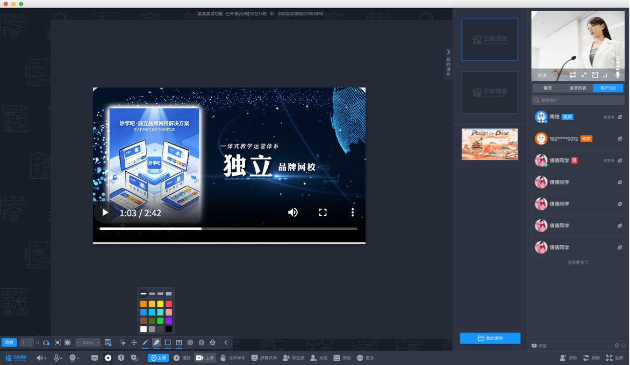Click the full-page expand icon
Screen dimensions: 630x365
pyautogui.click(x=68, y=342)
